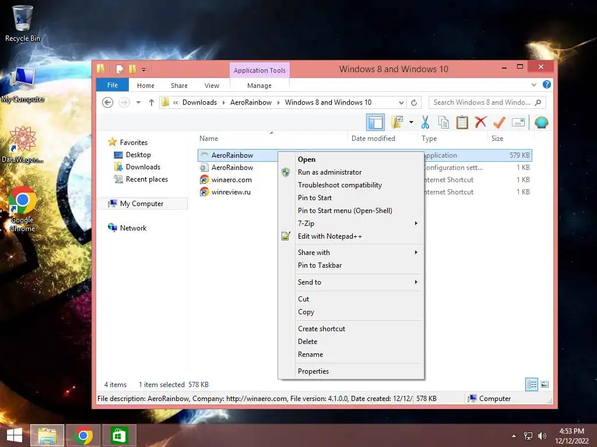Click the Back navigation arrow

pos(108,102)
